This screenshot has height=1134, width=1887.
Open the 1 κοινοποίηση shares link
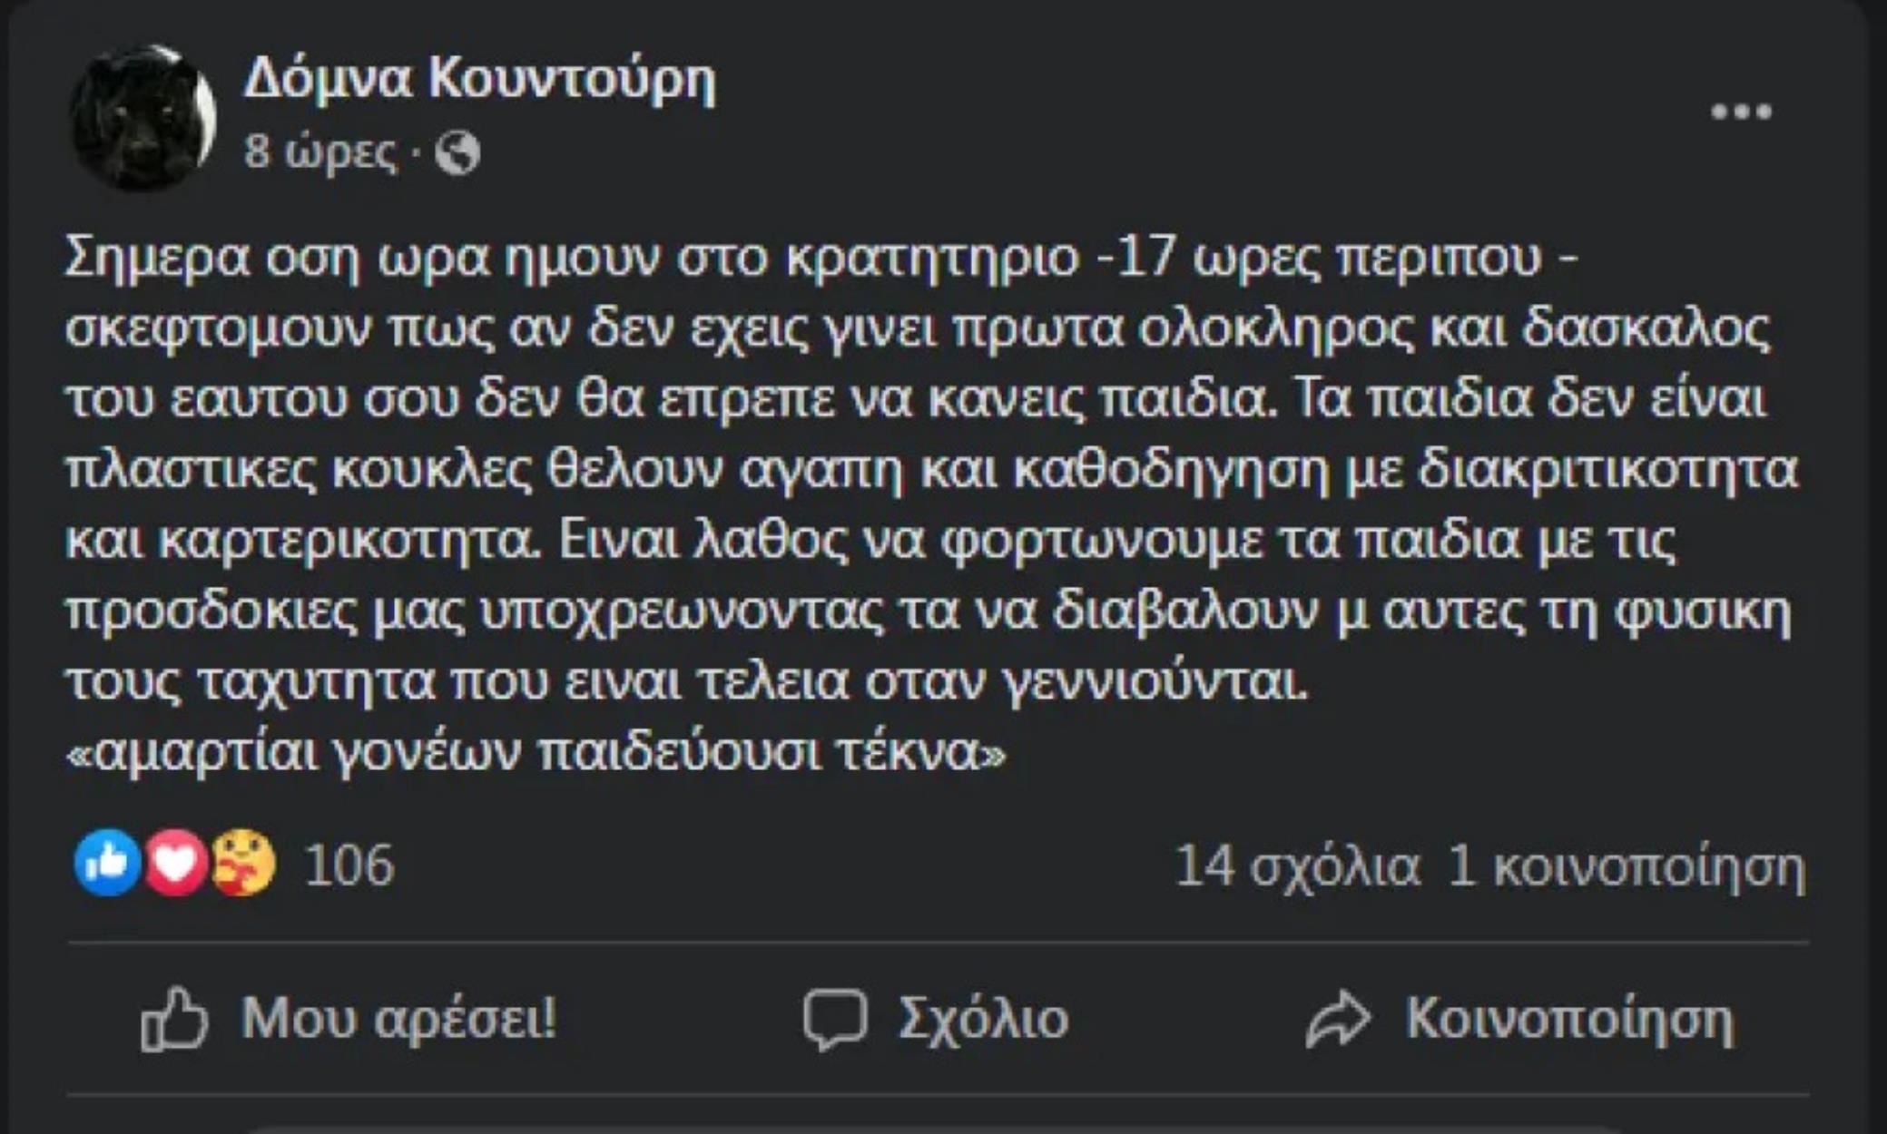pyautogui.click(x=1626, y=866)
